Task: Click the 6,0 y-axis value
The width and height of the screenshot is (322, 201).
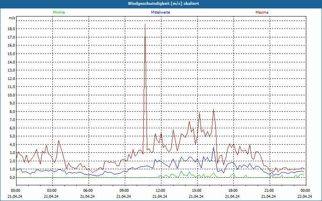Action: click(x=12, y=128)
